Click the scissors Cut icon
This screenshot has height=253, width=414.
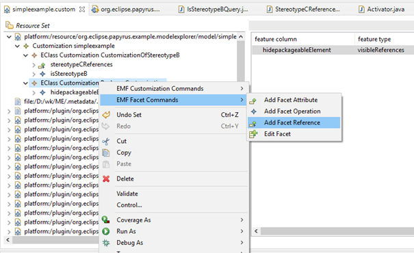[106, 142]
